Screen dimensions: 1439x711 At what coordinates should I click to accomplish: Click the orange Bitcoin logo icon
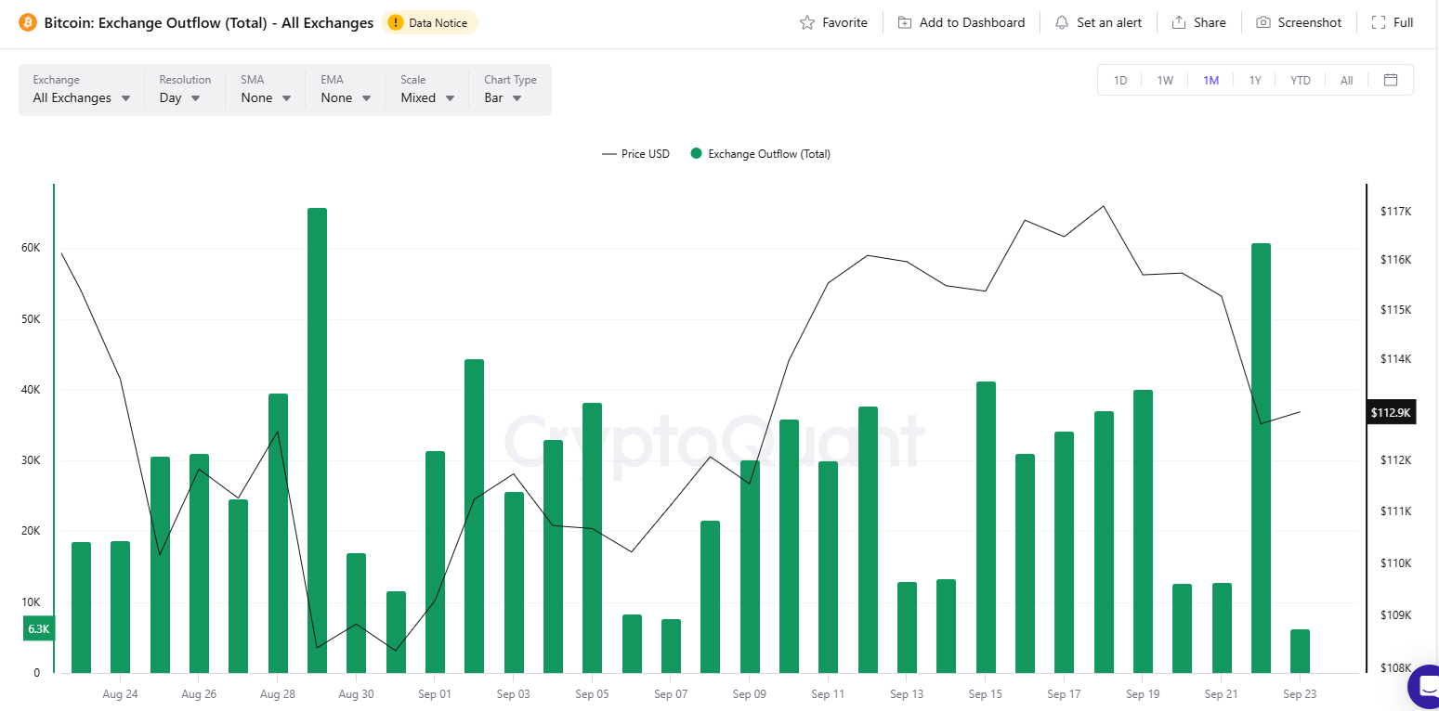pos(28,22)
